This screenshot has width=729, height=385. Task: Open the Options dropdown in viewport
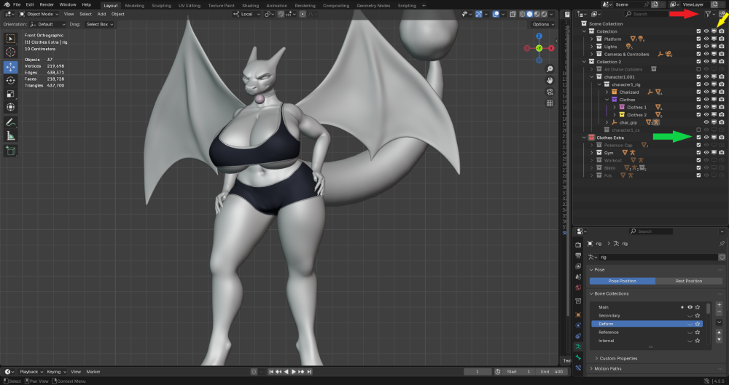(542, 24)
